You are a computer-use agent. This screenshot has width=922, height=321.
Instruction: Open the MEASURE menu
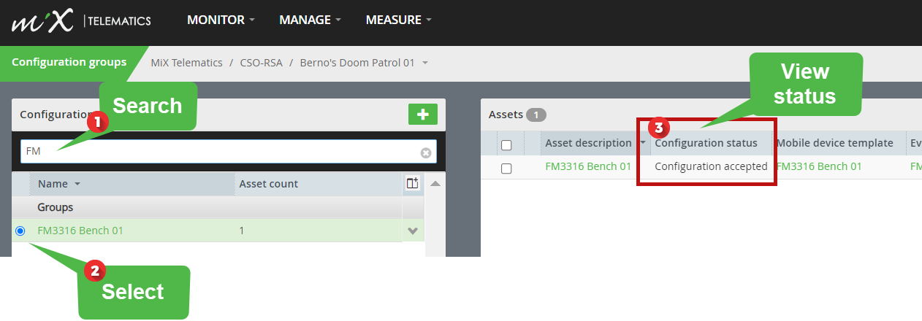point(399,20)
